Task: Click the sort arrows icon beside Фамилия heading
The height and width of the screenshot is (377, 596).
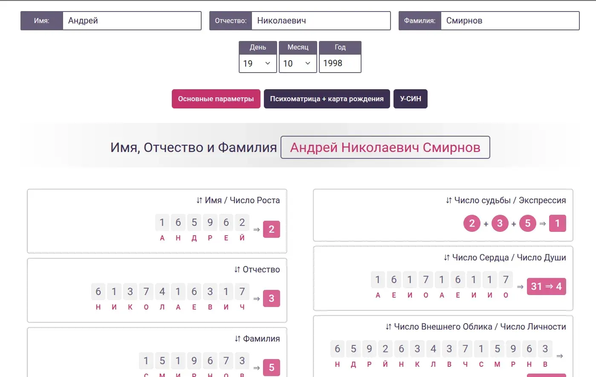Action: 237,339
